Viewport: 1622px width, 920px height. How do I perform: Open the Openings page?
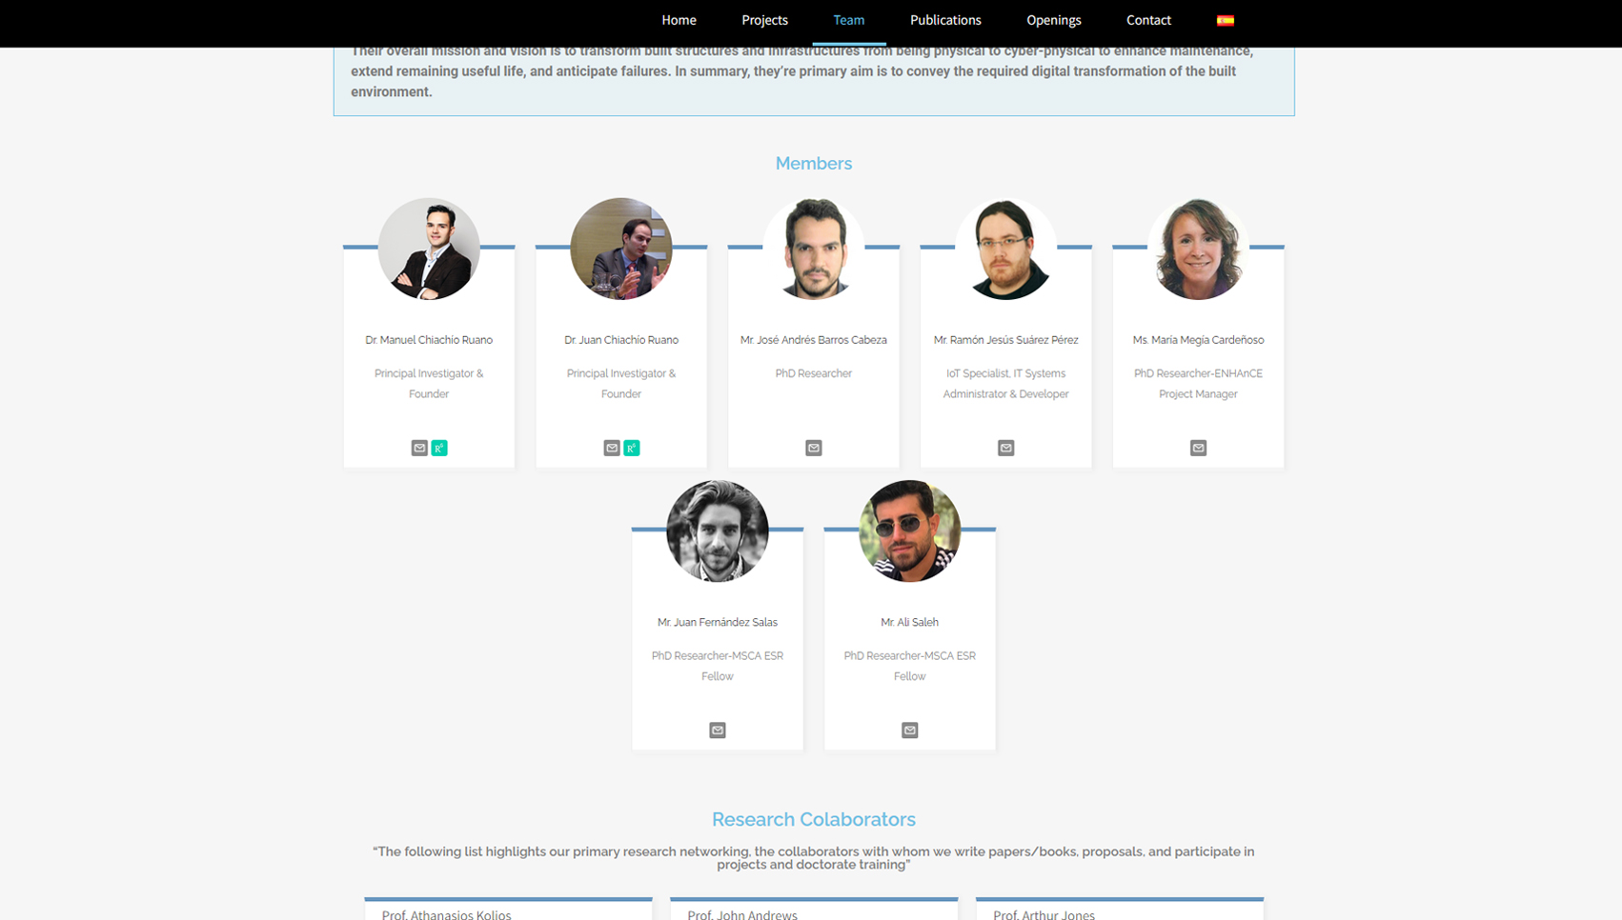(x=1054, y=20)
